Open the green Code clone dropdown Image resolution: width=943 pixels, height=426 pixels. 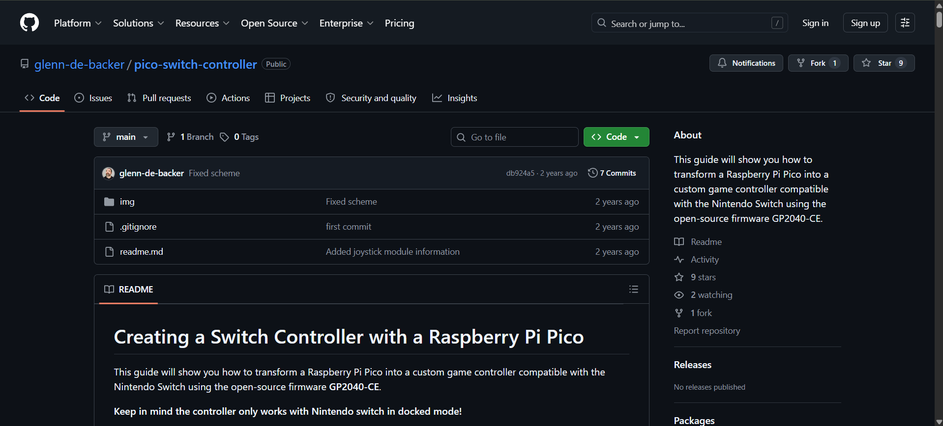[616, 137]
